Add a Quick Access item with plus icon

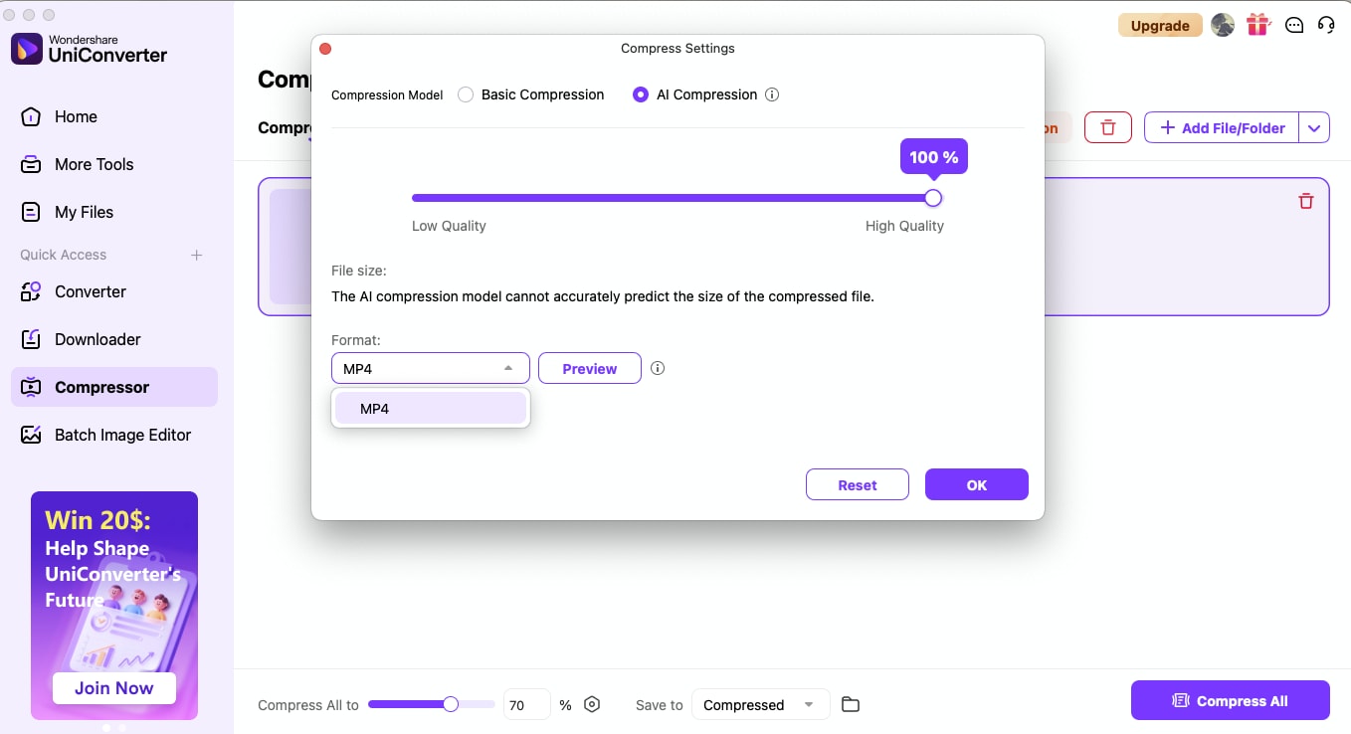[x=197, y=255]
